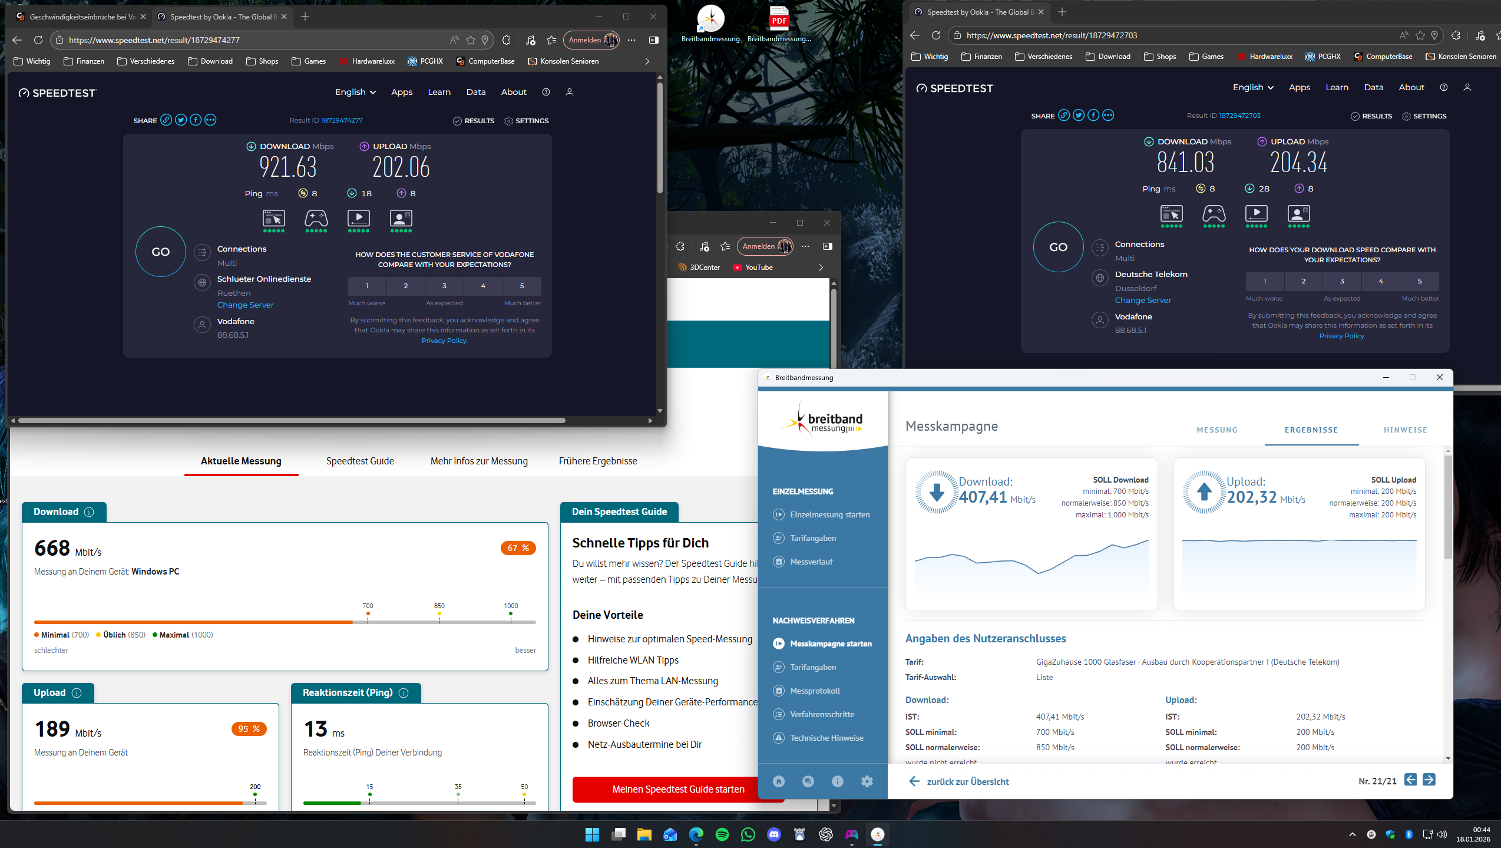Rate download speed as 5 in right Speedtest

click(1419, 281)
